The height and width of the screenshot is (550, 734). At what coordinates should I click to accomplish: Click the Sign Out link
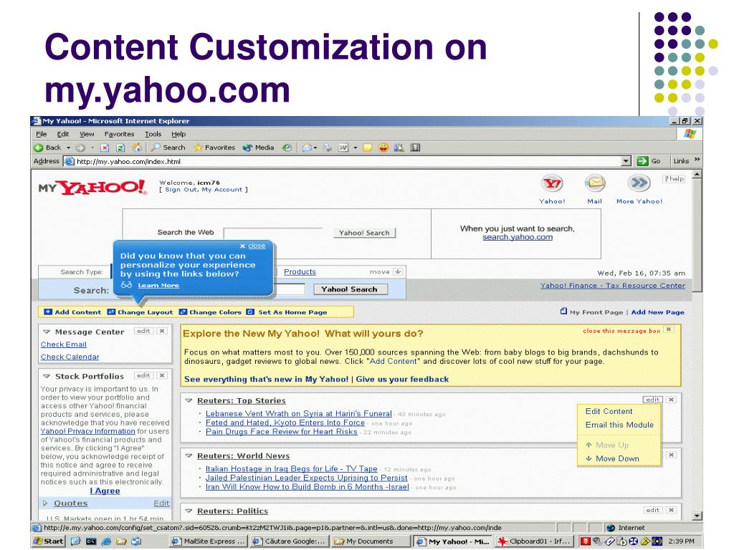point(181,189)
